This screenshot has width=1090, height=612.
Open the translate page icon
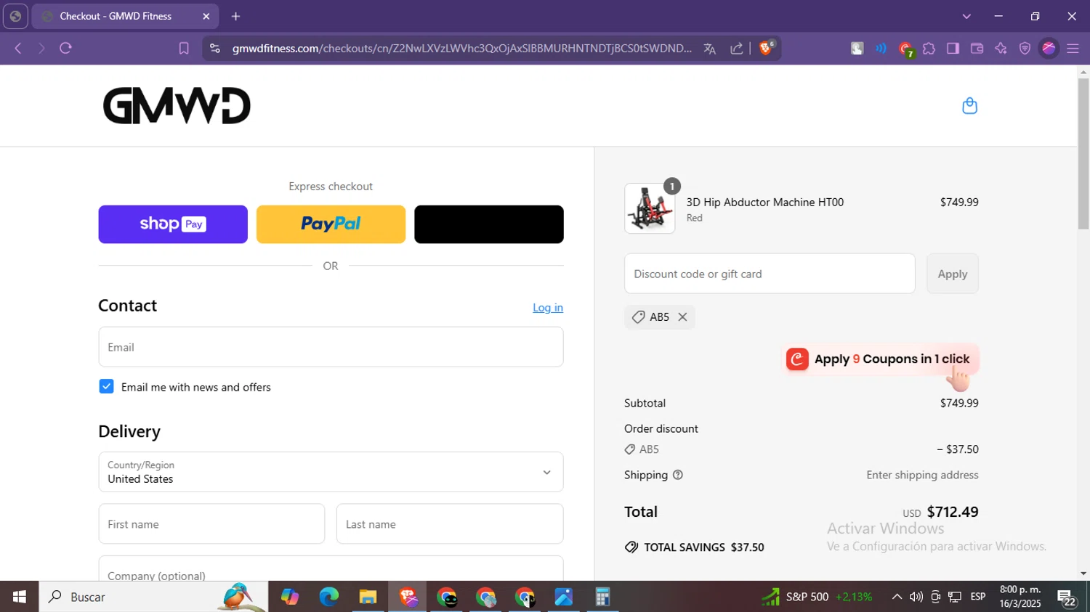click(710, 48)
